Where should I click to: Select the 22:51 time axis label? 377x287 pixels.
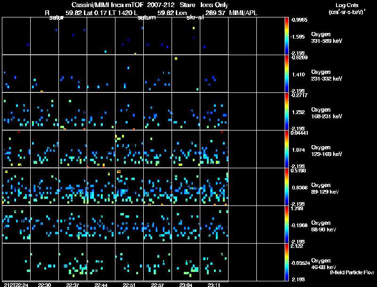click(x=129, y=285)
